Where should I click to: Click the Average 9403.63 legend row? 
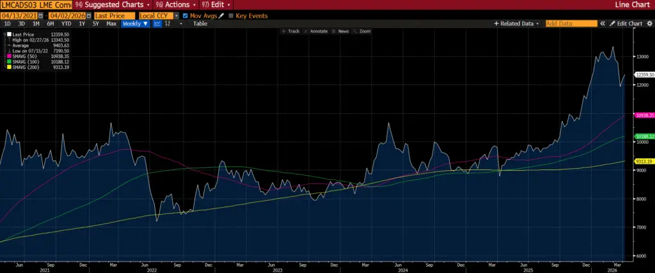pos(38,45)
